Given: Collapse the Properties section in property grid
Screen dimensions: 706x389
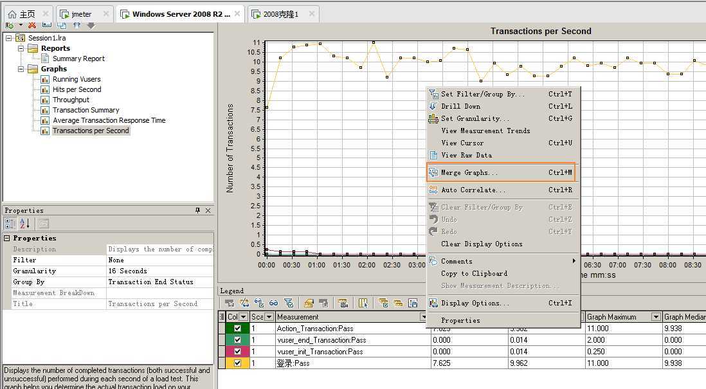Looking at the screenshot, I should (7, 238).
